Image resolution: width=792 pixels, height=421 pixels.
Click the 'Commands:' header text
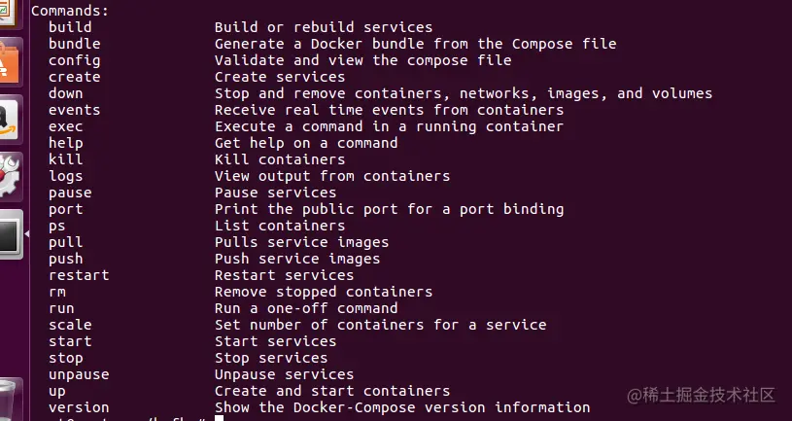click(70, 10)
